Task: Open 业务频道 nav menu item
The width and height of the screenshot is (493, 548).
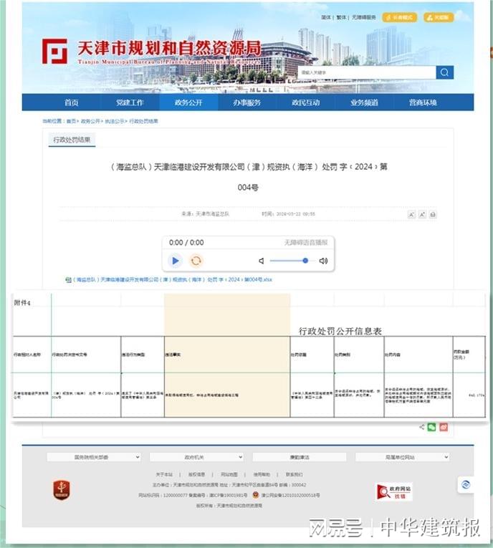Action: (364, 102)
